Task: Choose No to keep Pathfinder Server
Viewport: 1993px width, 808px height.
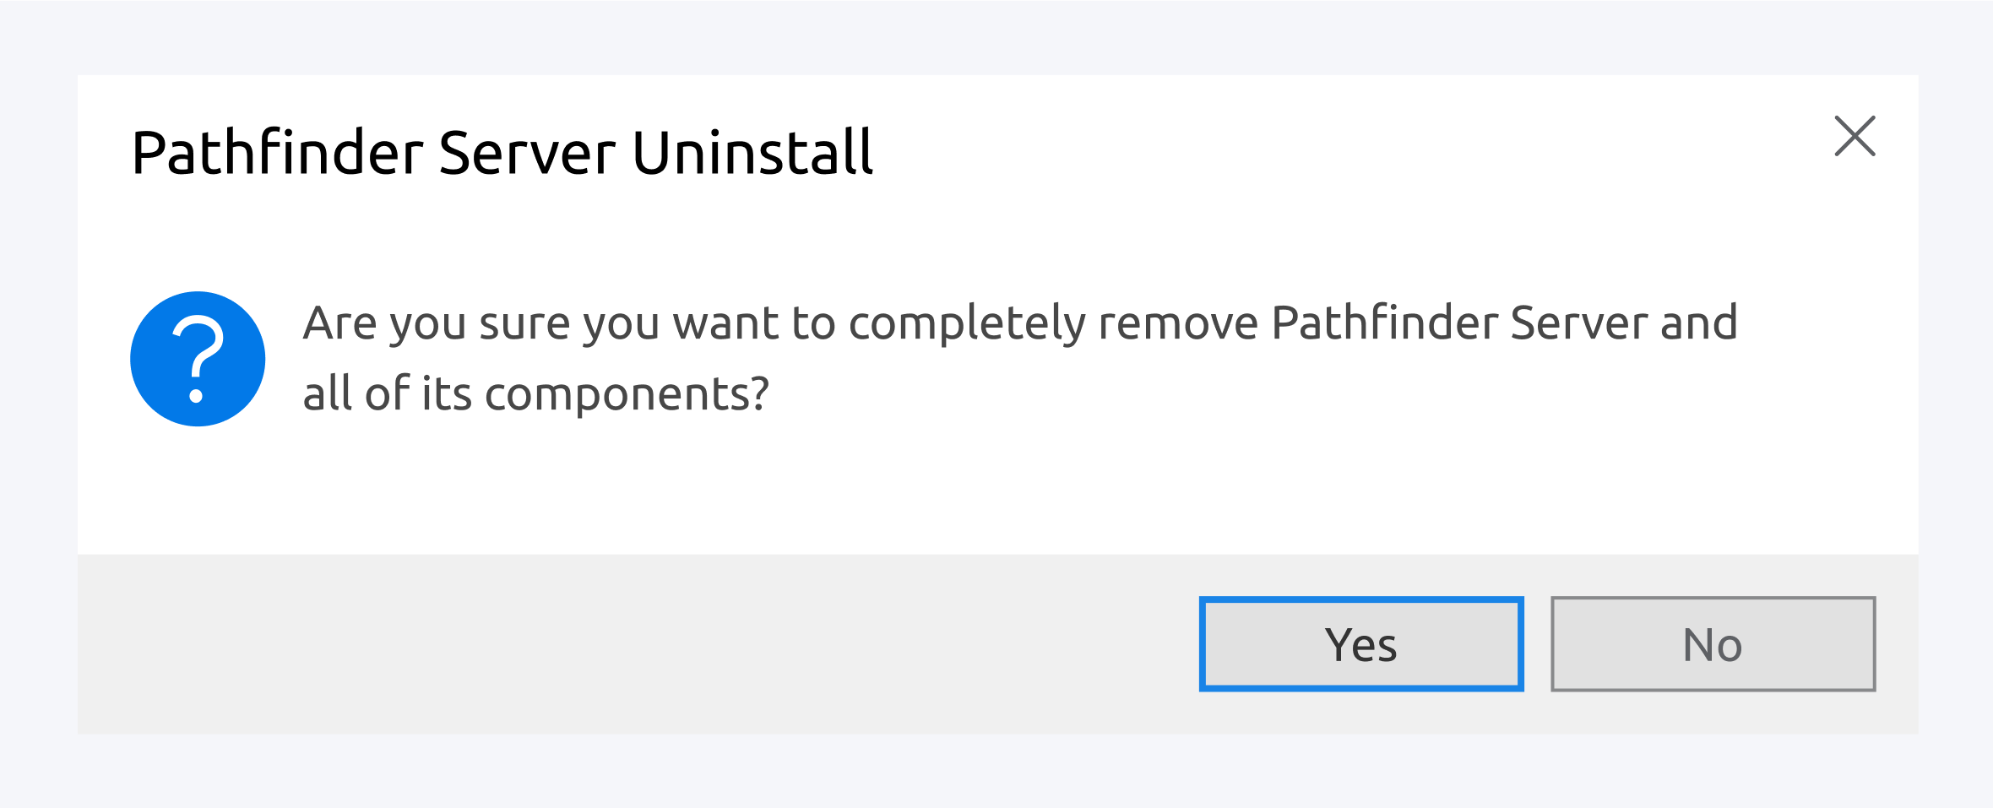Action: pos(1713,644)
